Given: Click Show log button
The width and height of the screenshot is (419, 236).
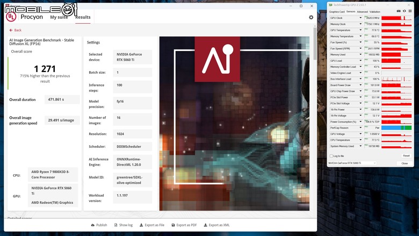Looking at the screenshot, I should pyautogui.click(x=124, y=225).
